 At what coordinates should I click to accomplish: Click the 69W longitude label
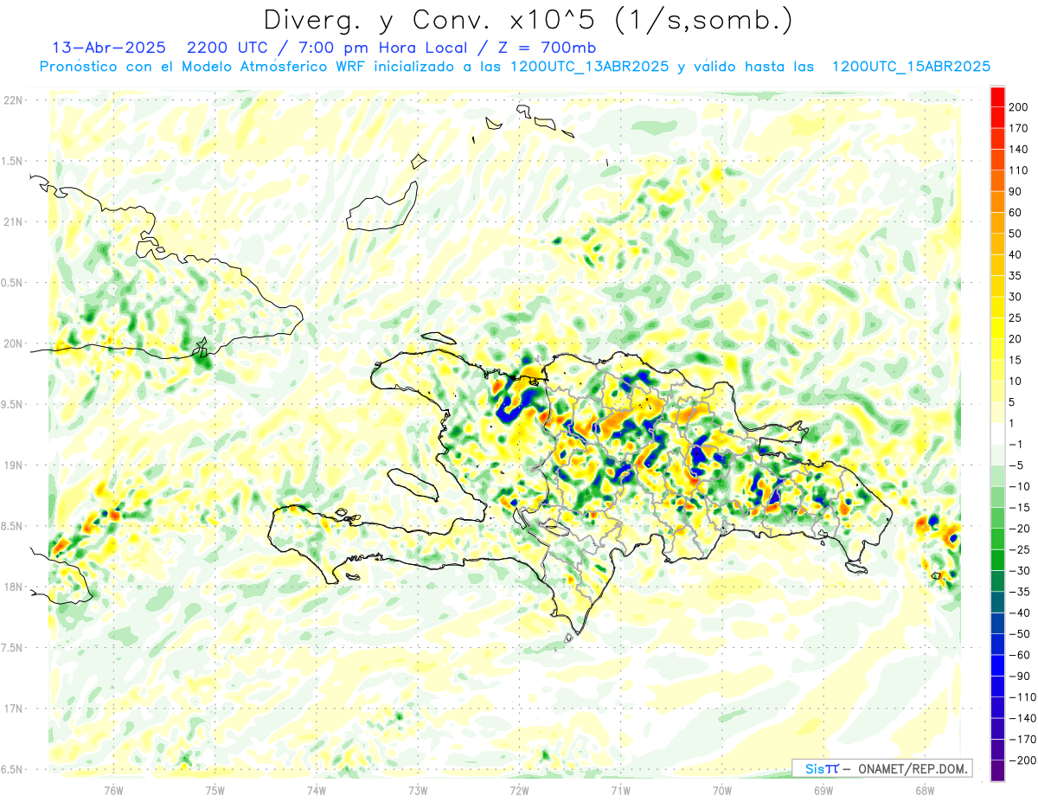(x=823, y=791)
